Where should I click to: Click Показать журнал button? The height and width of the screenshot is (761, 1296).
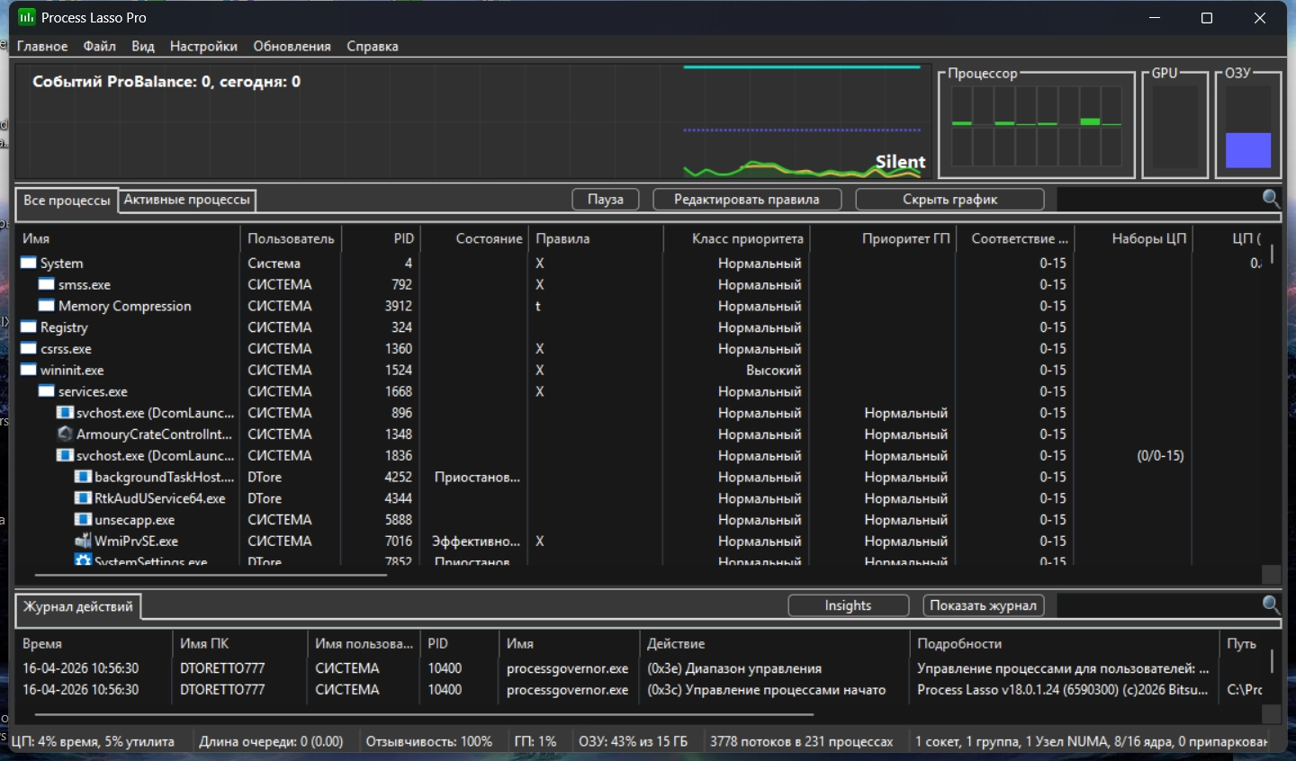pyautogui.click(x=983, y=606)
